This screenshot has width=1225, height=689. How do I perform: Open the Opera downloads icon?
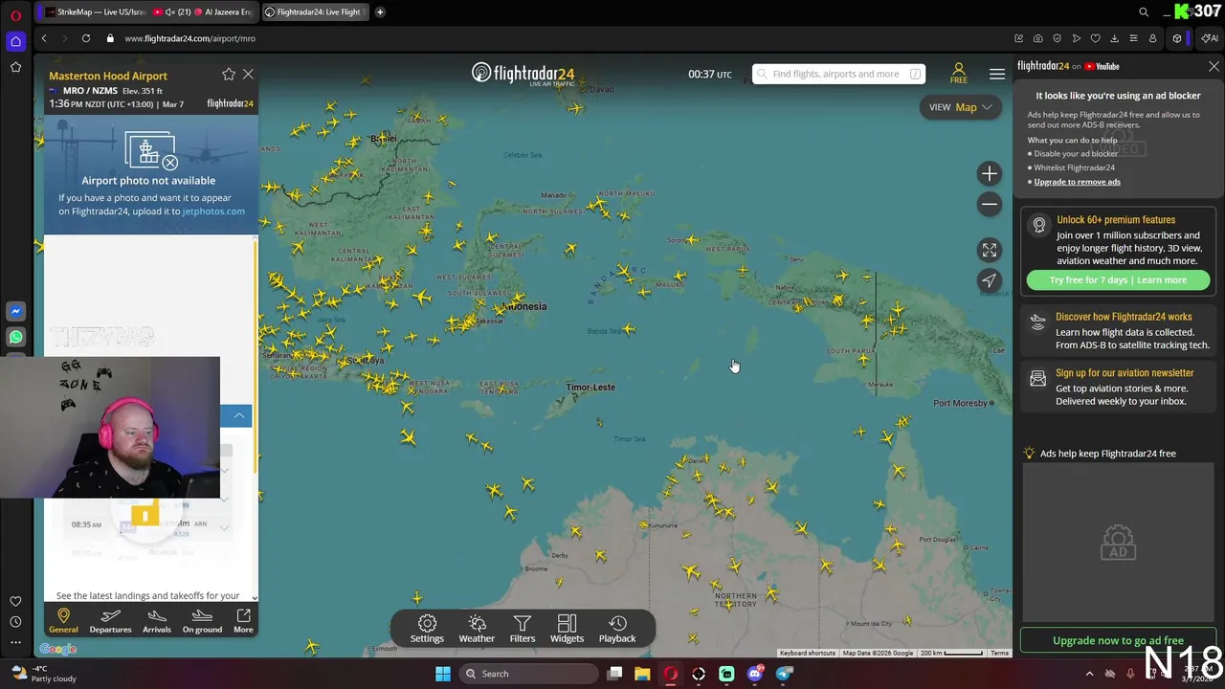pos(1114,38)
